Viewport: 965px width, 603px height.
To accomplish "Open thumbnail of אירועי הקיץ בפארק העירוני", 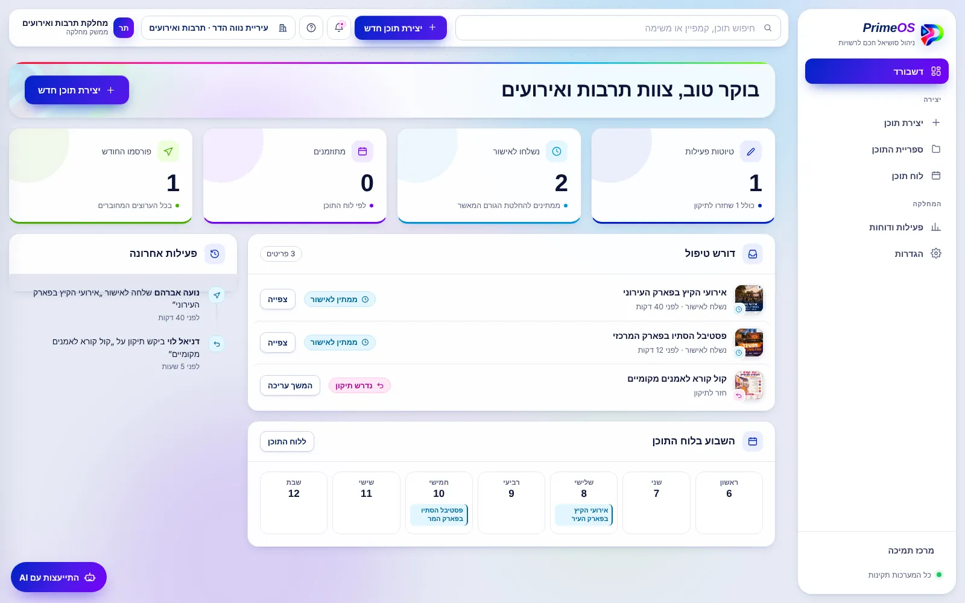I will 749,298.
